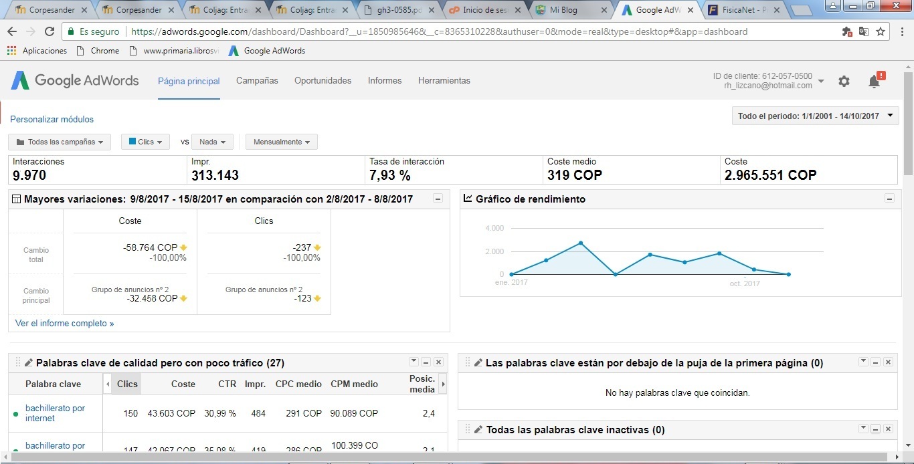Open options menu of Palabras clave de calidad module

click(413, 362)
